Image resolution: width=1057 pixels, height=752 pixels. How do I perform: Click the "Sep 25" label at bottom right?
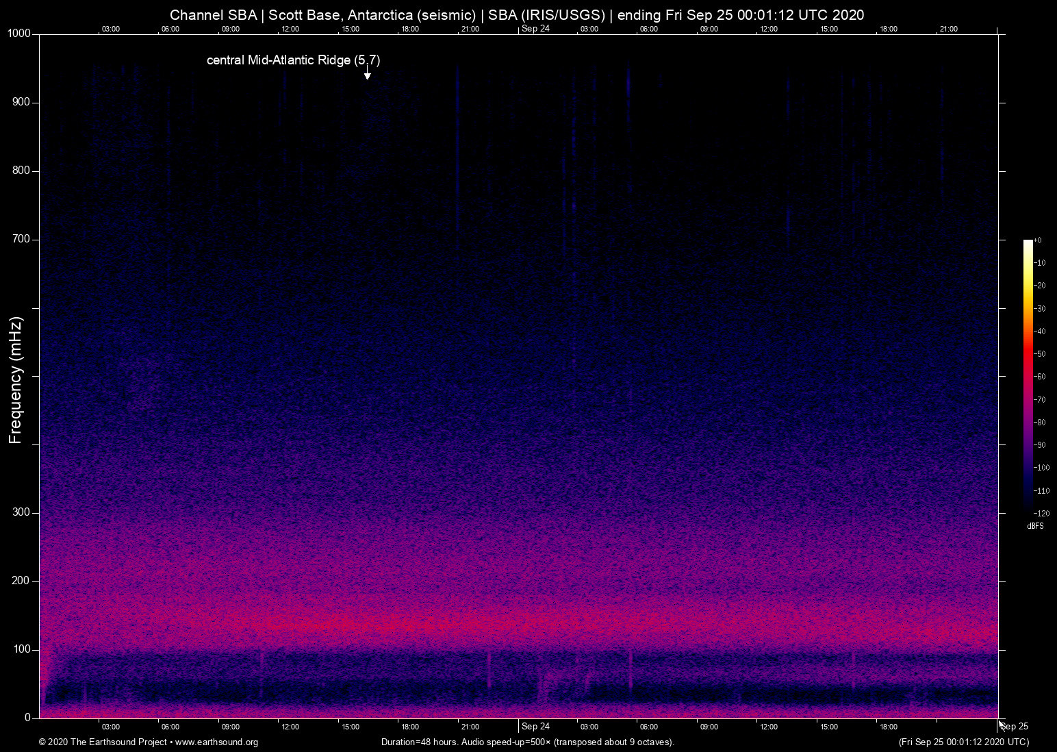pos(1015,727)
